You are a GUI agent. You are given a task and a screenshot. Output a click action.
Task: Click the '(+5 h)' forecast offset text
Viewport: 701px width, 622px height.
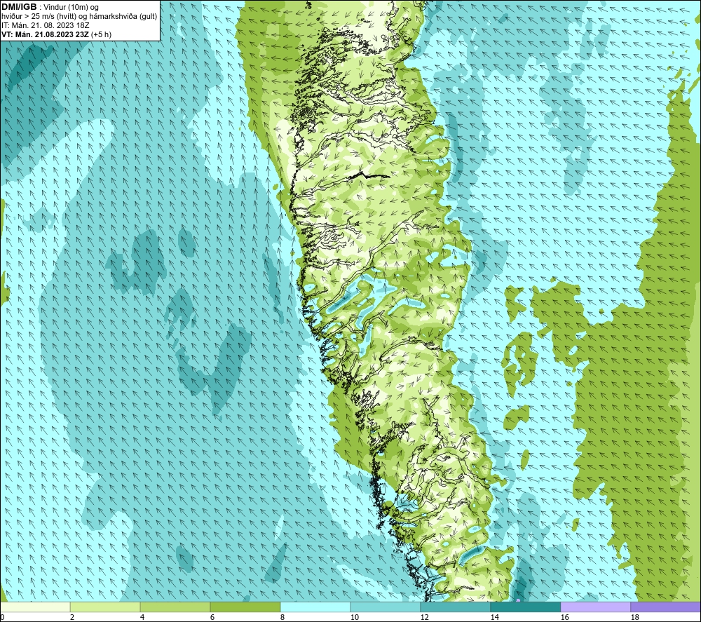click(101, 34)
